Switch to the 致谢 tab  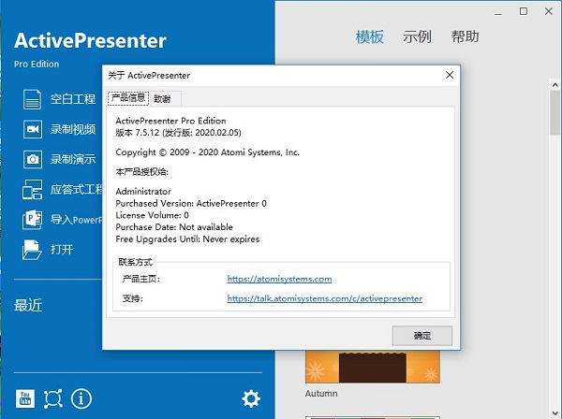162,99
